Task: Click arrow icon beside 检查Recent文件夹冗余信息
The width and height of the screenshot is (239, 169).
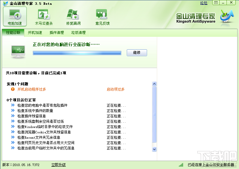Action: tap(13, 137)
